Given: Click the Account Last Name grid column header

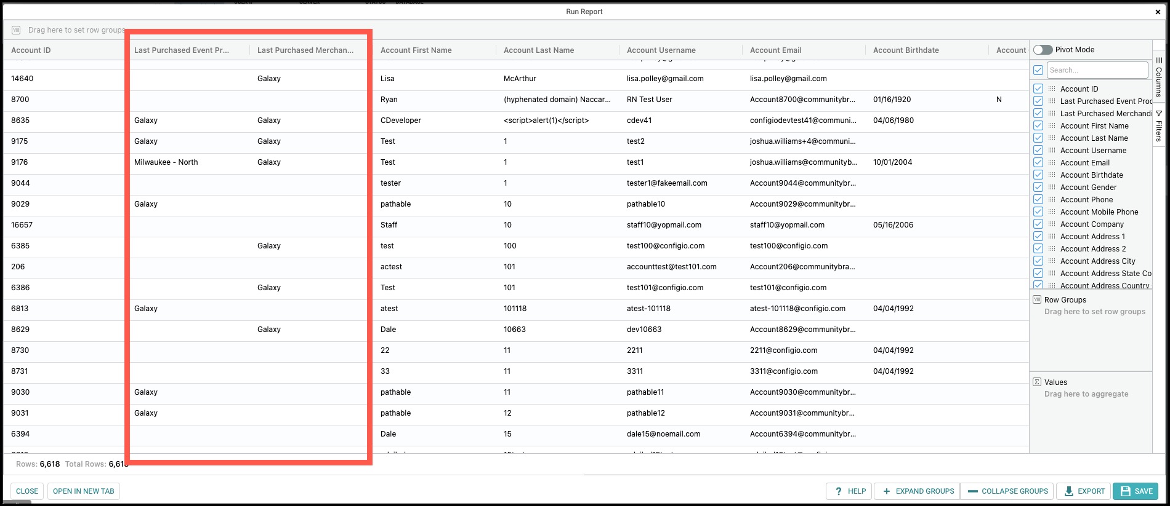Looking at the screenshot, I should coord(539,50).
